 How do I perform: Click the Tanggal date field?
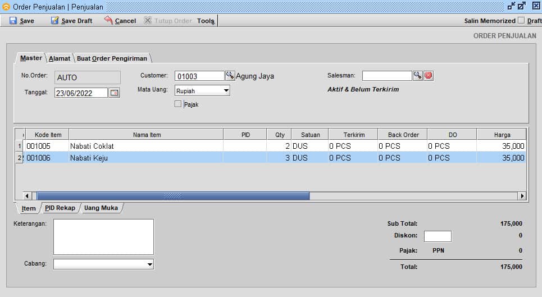pyautogui.click(x=81, y=93)
